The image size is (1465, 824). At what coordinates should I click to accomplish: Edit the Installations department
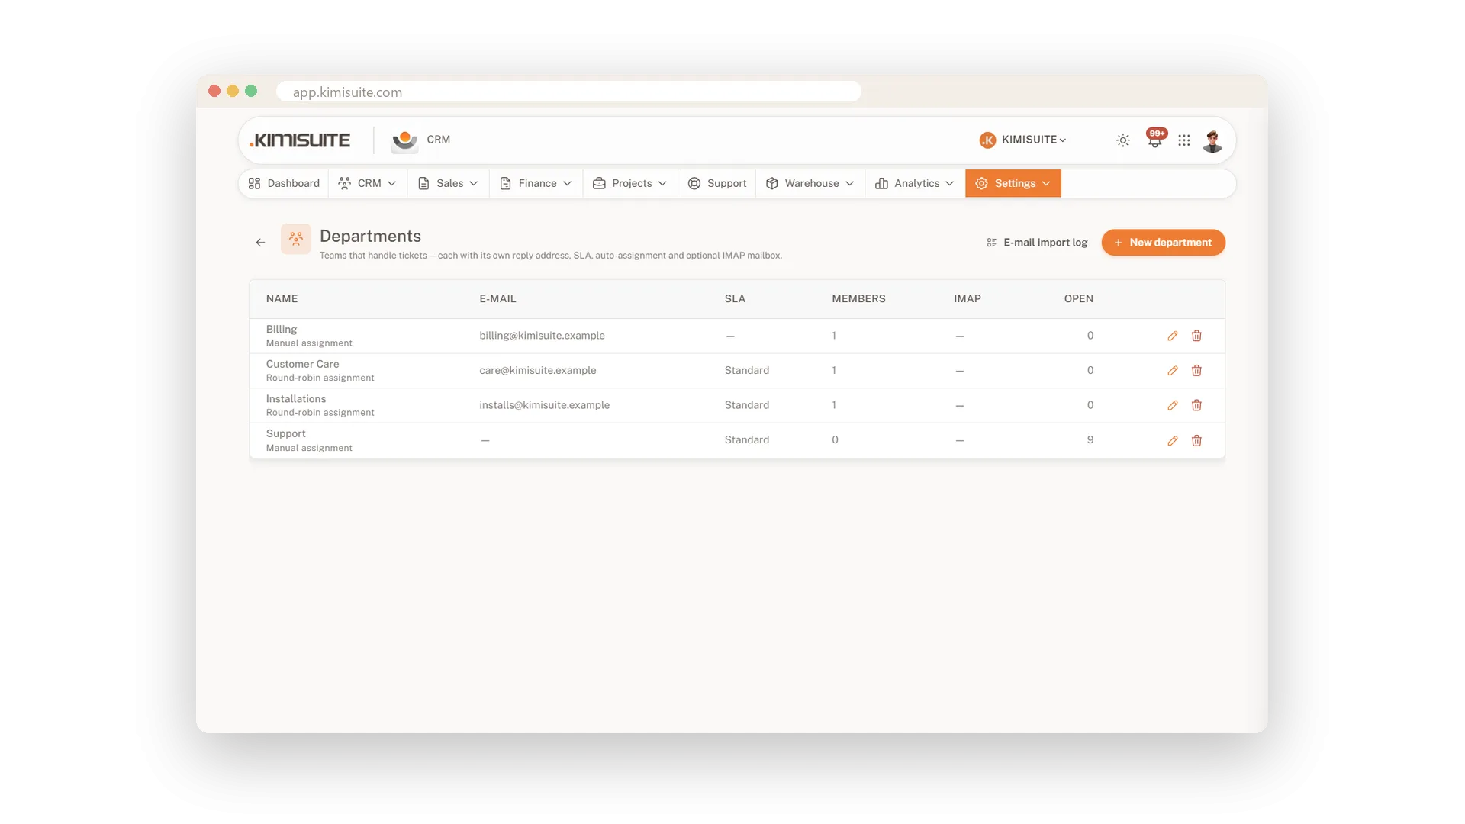pyautogui.click(x=1173, y=405)
